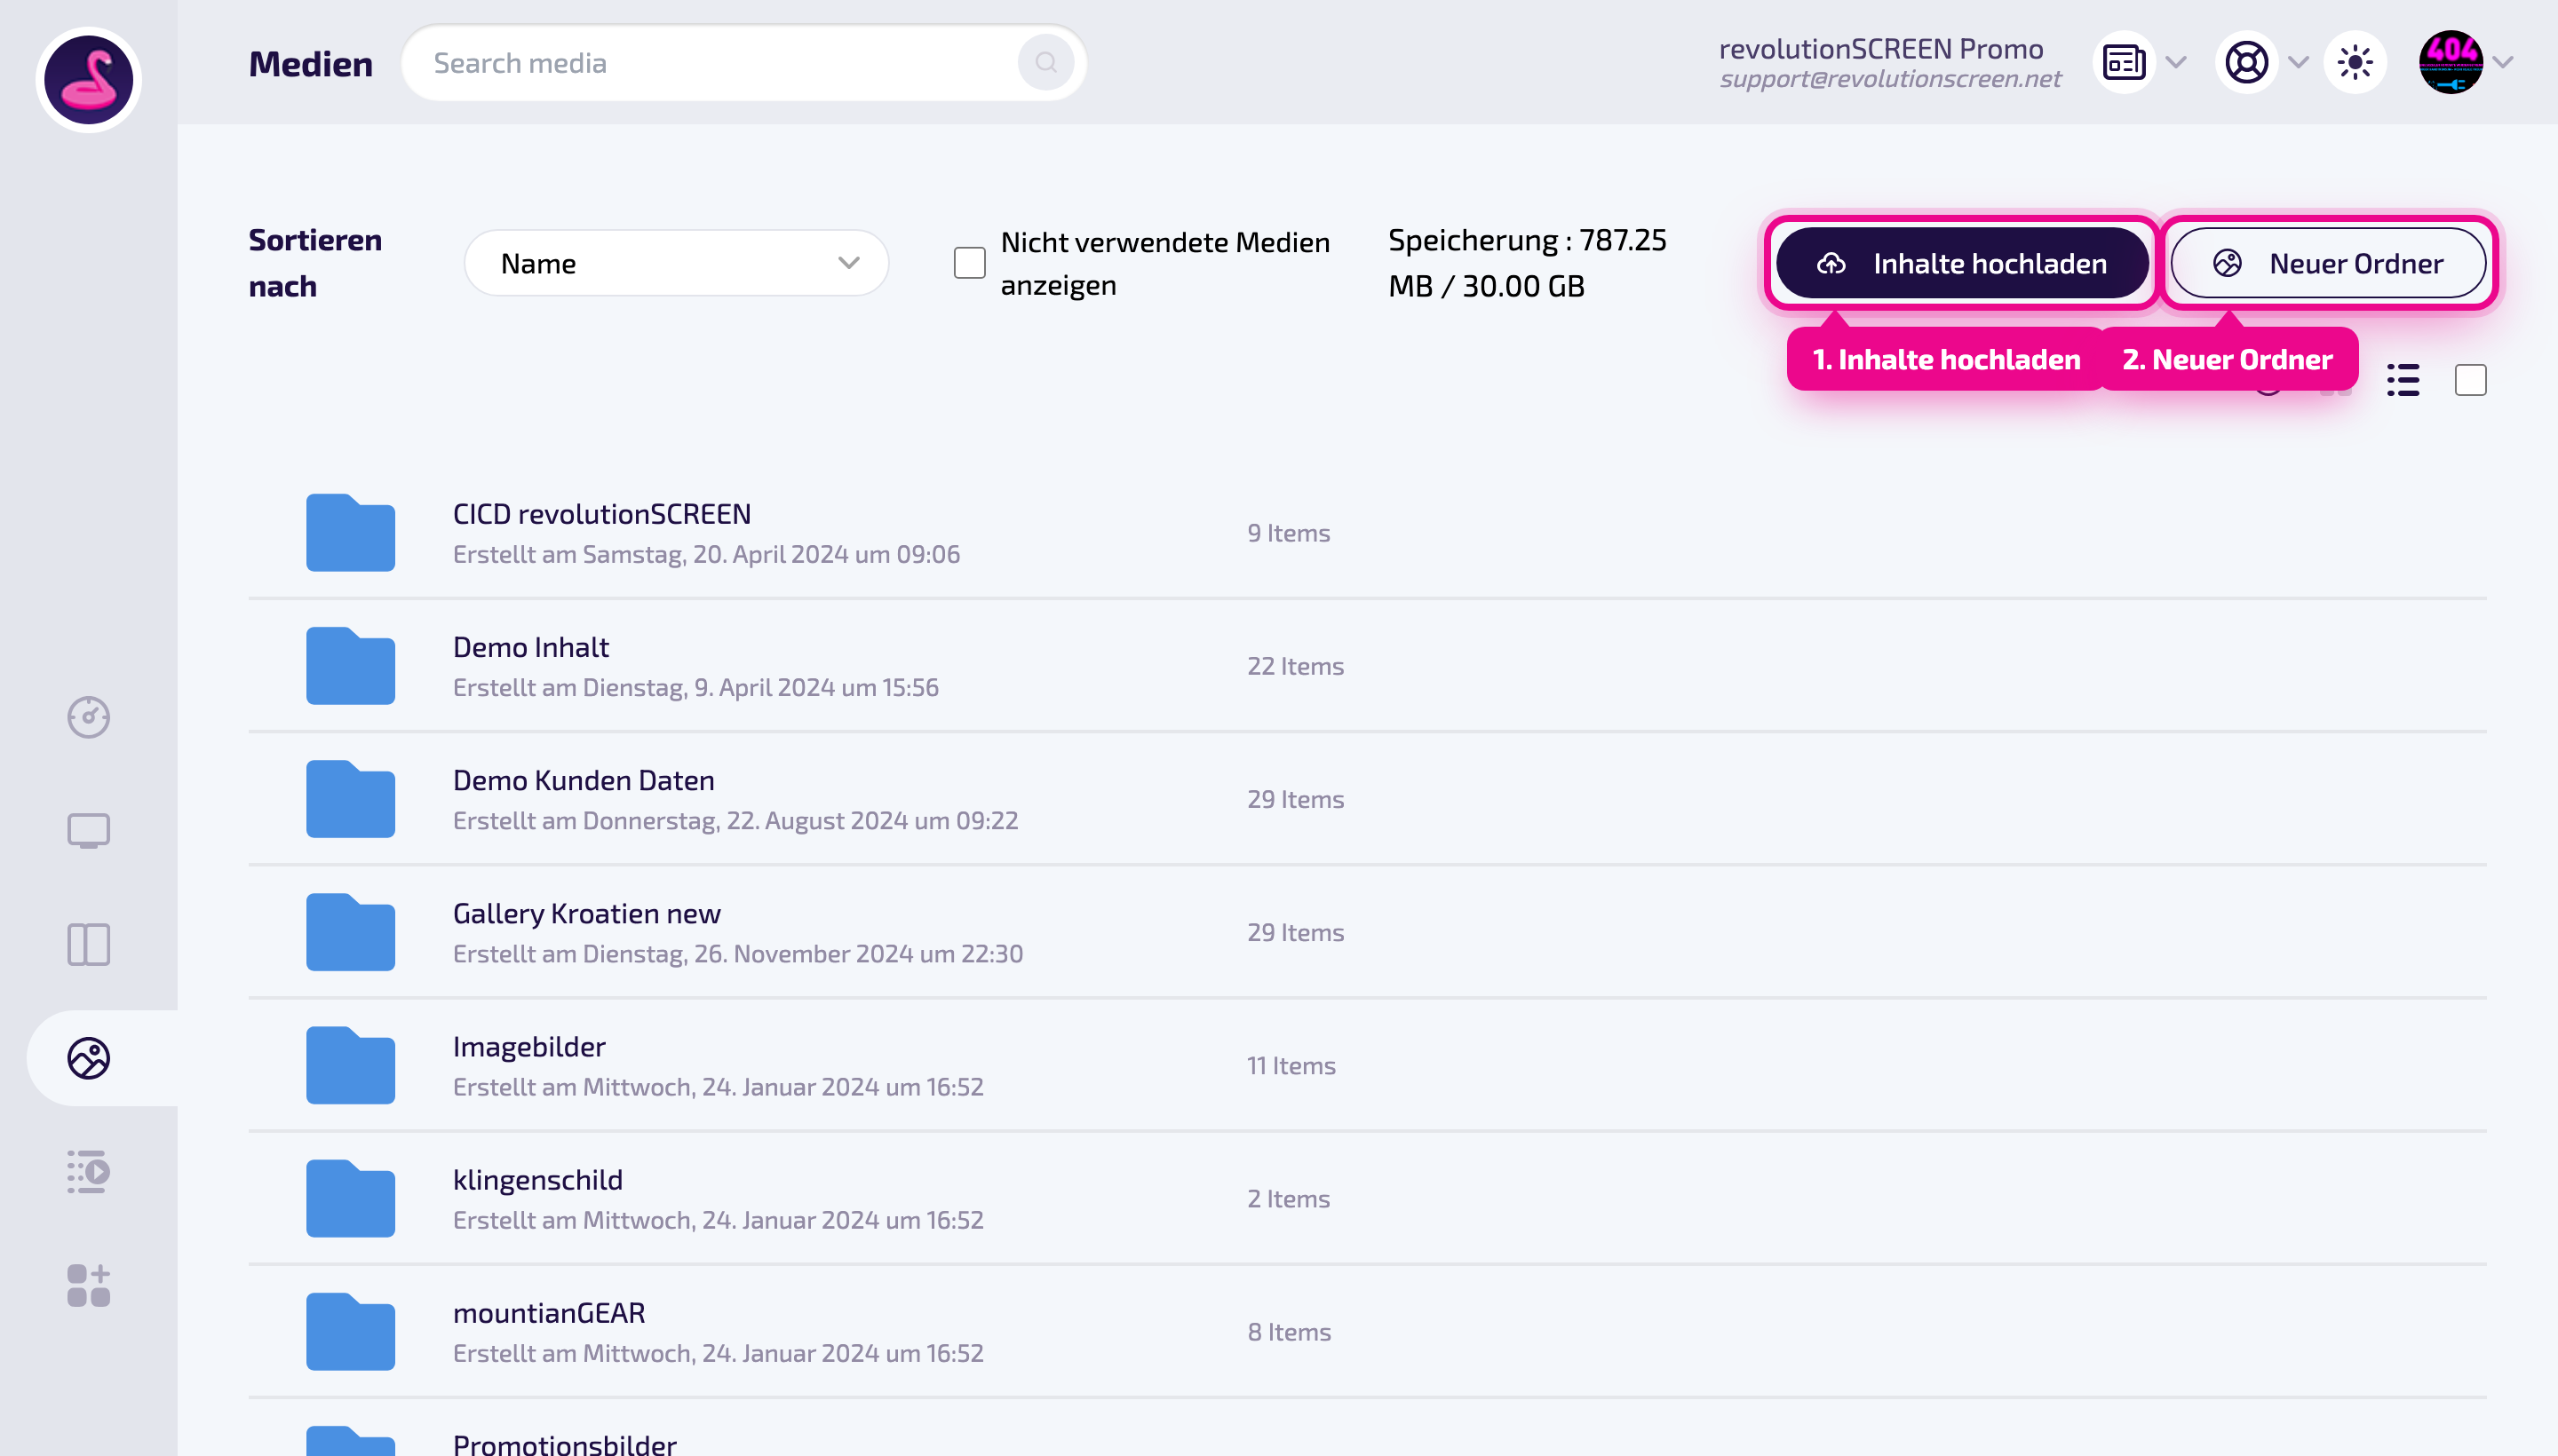
Task: Click 'Speicherung : 787.25 MB / 30.00 GB' text
Action: click(1527, 262)
